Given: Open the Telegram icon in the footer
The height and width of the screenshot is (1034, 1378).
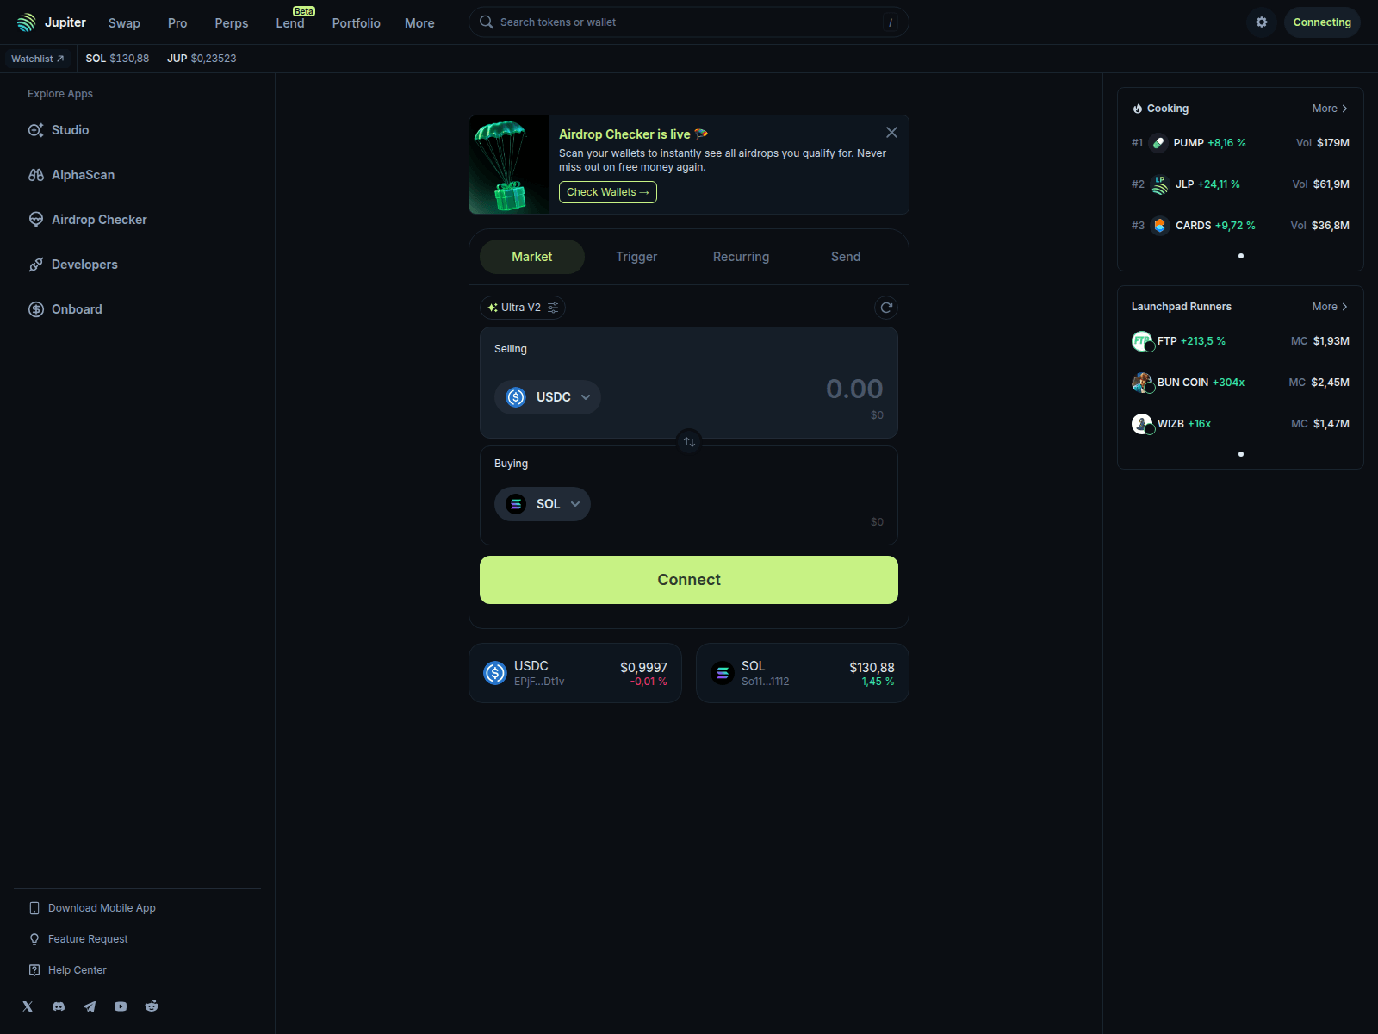Looking at the screenshot, I should click(x=90, y=1006).
